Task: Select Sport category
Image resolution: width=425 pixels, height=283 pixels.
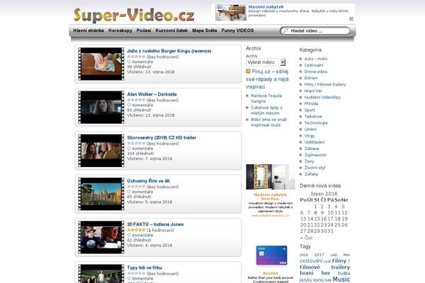Action: [x=310, y=110]
